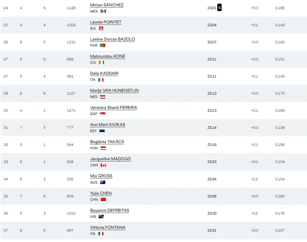
Task: Open Boglárka TAKÁCS athlete link
Action: tap(107, 142)
